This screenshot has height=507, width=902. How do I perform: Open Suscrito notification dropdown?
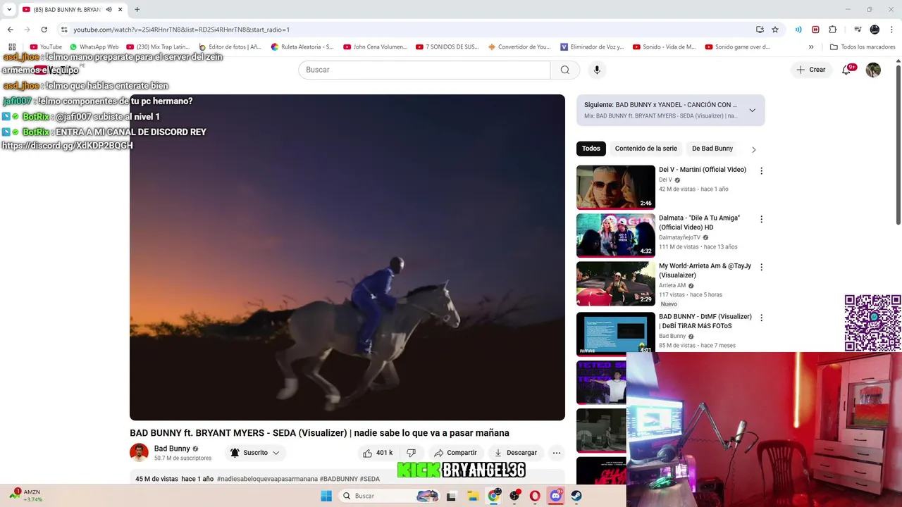[x=254, y=453]
